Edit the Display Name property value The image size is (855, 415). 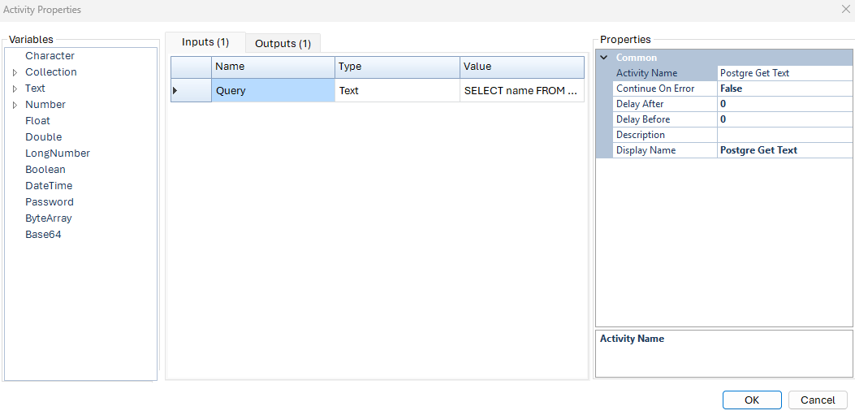784,150
